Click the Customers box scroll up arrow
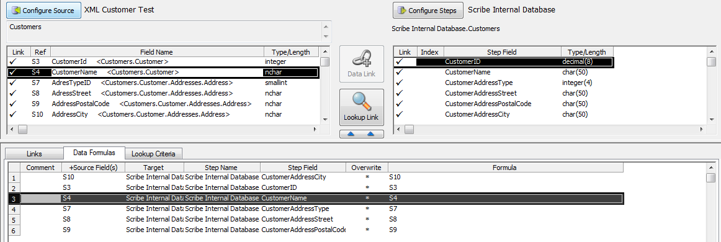 coord(326,26)
